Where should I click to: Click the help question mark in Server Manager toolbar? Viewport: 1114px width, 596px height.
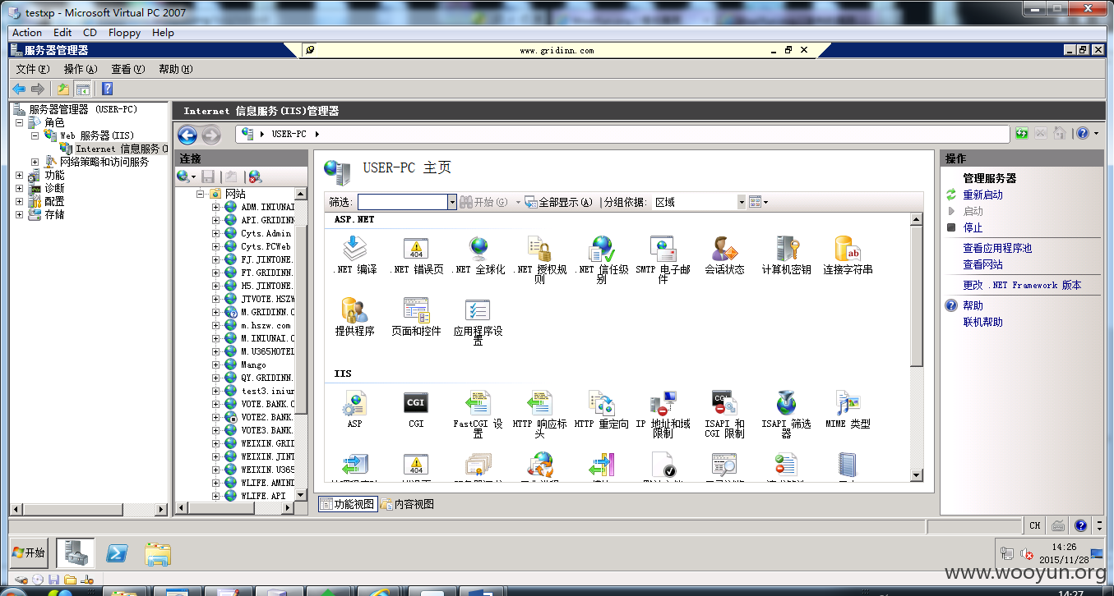click(107, 89)
